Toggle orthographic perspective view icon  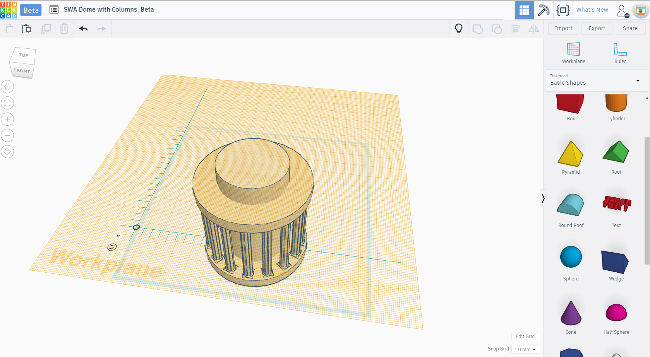pyautogui.click(x=7, y=152)
